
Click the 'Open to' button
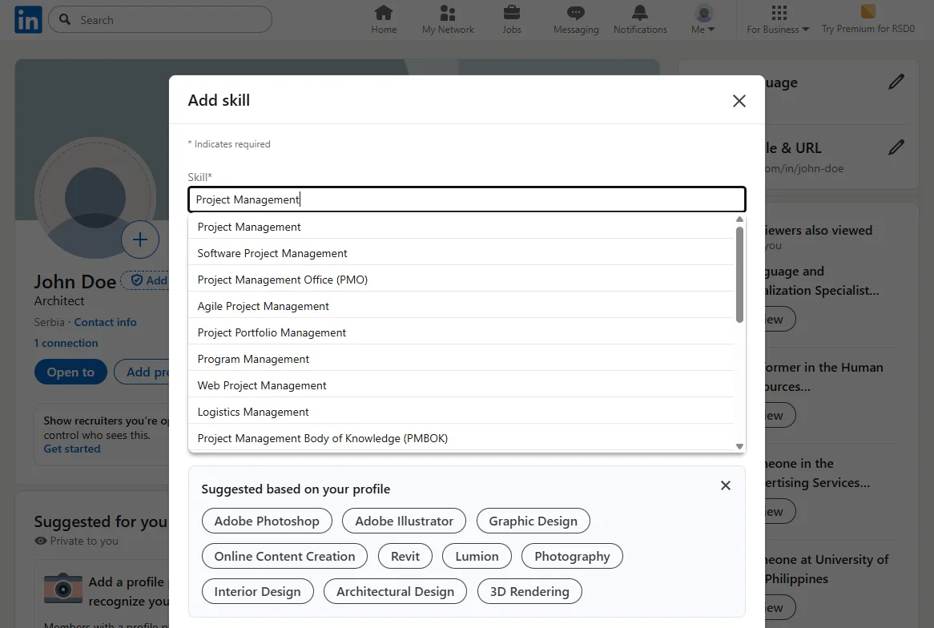(70, 372)
